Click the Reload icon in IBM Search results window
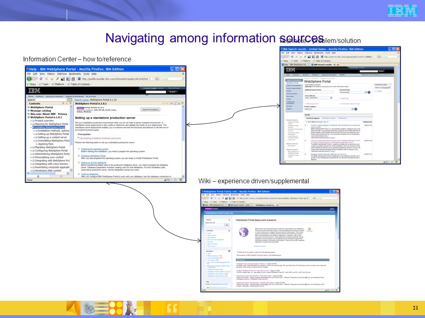The height and width of the screenshot is (318, 425). pyautogui.click(x=292, y=57)
